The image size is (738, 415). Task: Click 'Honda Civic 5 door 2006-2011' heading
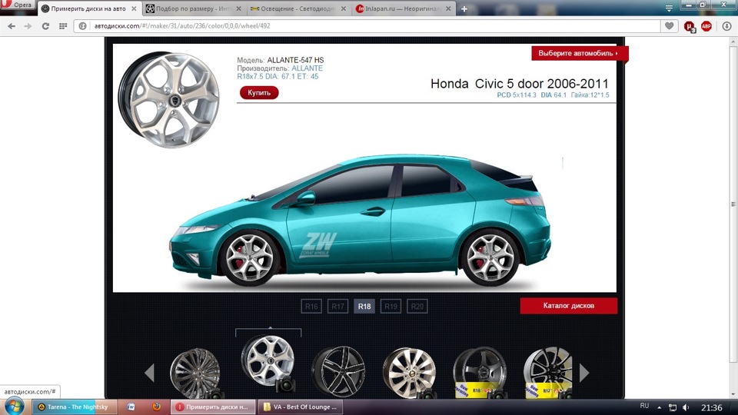[519, 84]
